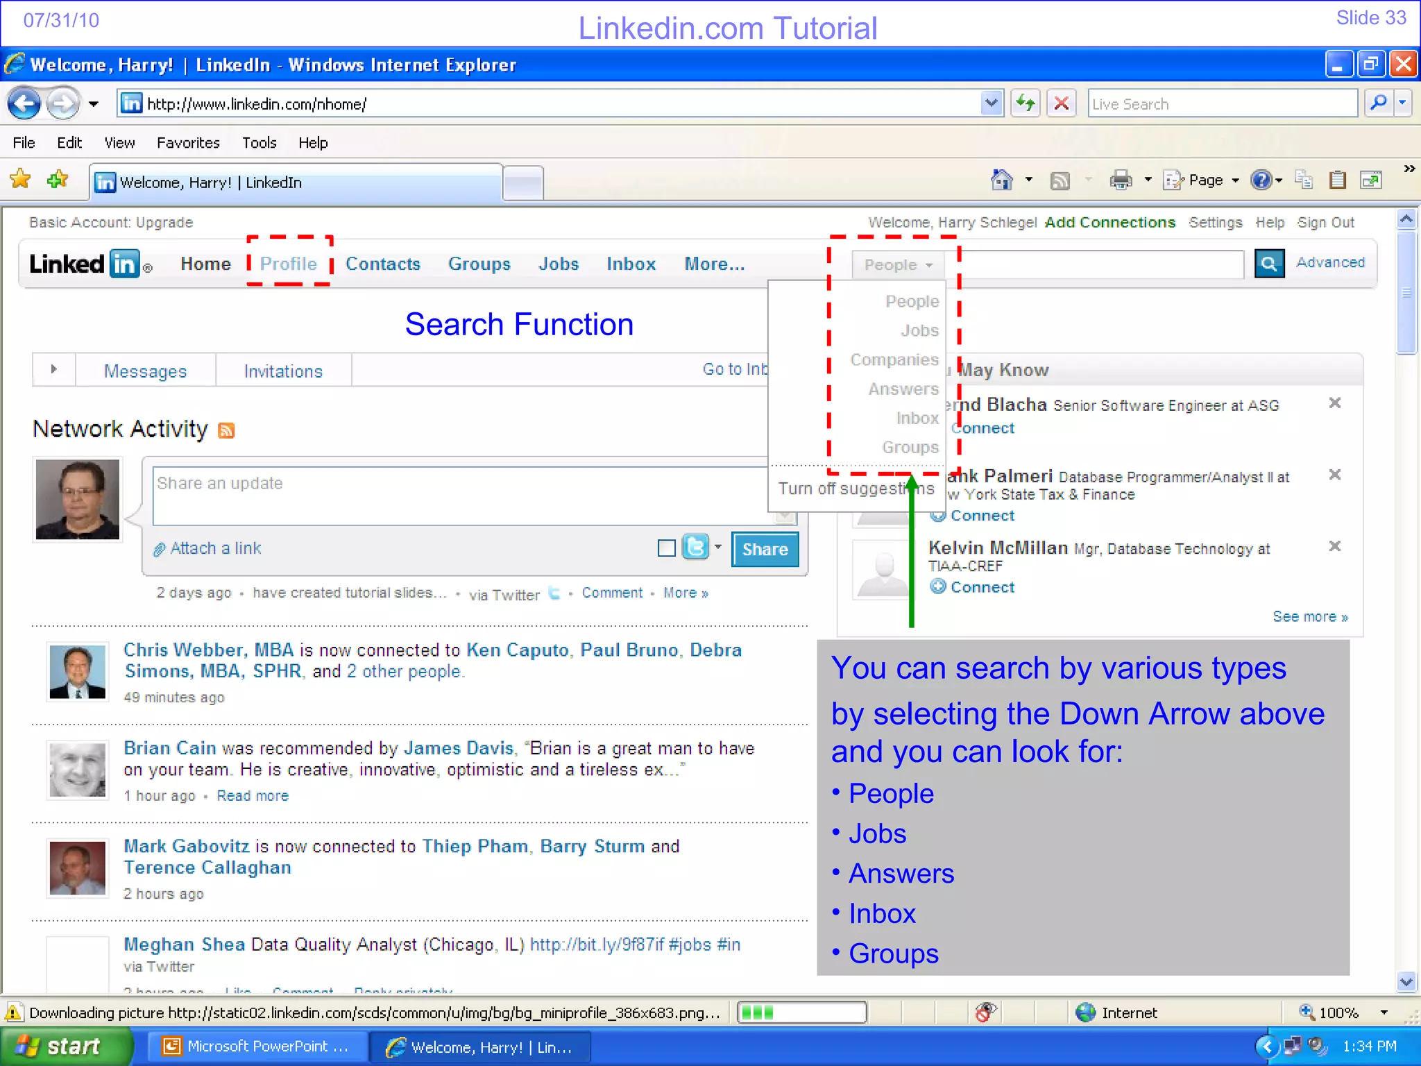Open the Favorites menu
The height and width of the screenshot is (1066, 1421).
188,143
